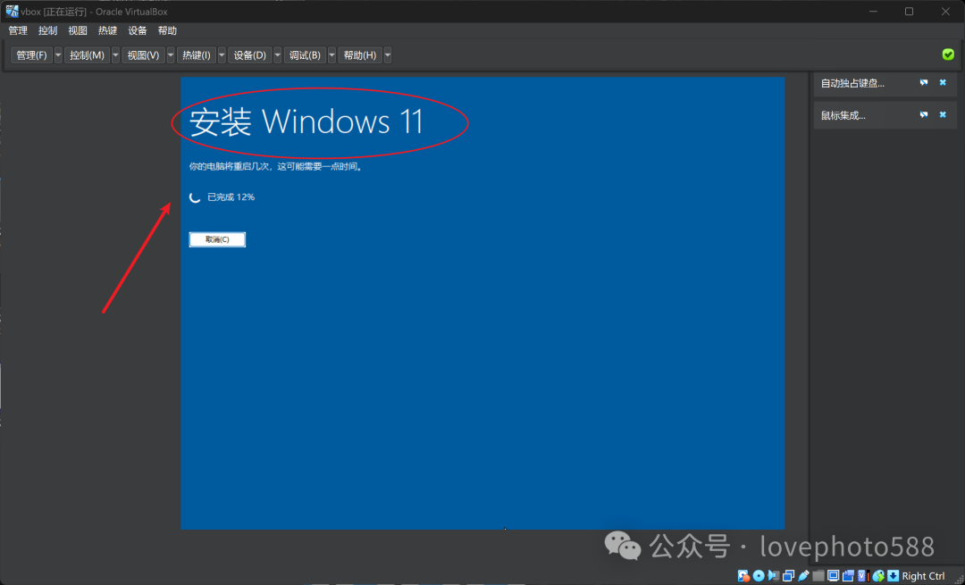
Task: Suppress the 自动独占键盘 notification with the mute icon
Action: (x=923, y=82)
